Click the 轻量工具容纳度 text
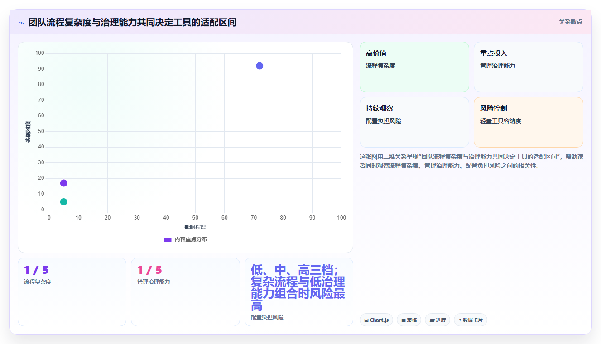Screen dimensions: 601x344 (x=500, y=121)
